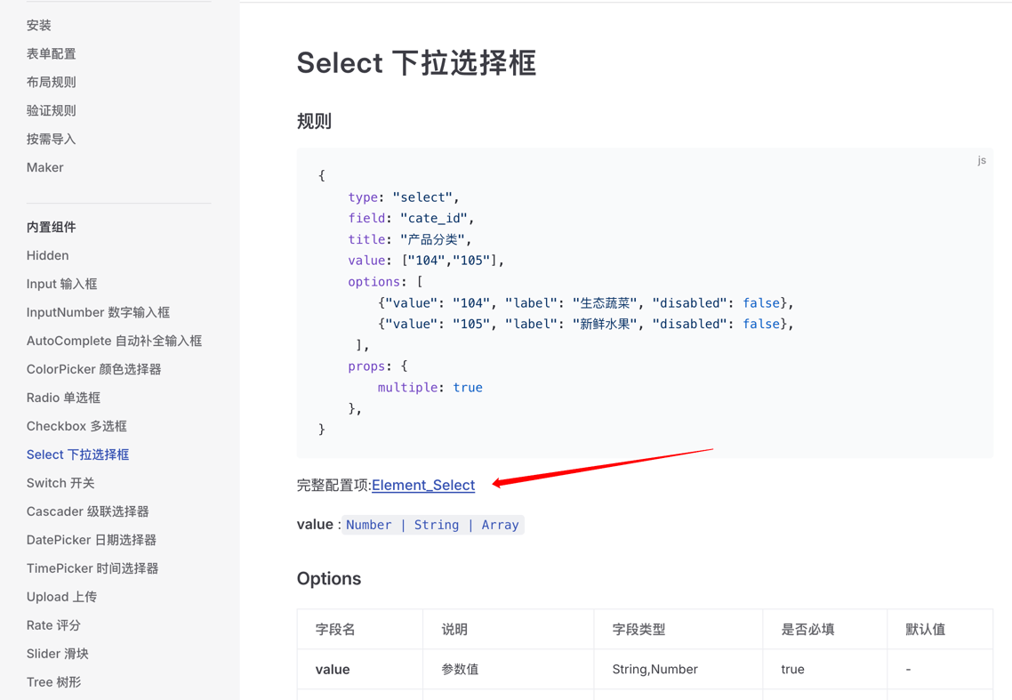Click active Select 下拉选择框 sidebar item
This screenshot has width=1012, height=700.
pyautogui.click(x=77, y=455)
